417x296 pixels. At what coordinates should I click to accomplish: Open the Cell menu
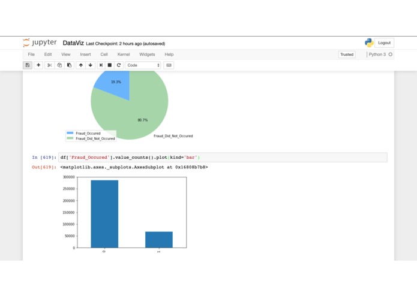(x=104, y=55)
